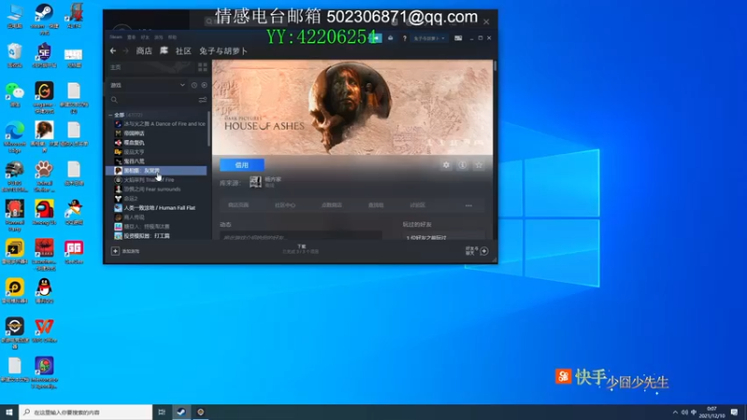This screenshot has height=420, width=747.
Task: Open the WeChat desktop icon
Action: click(x=15, y=94)
